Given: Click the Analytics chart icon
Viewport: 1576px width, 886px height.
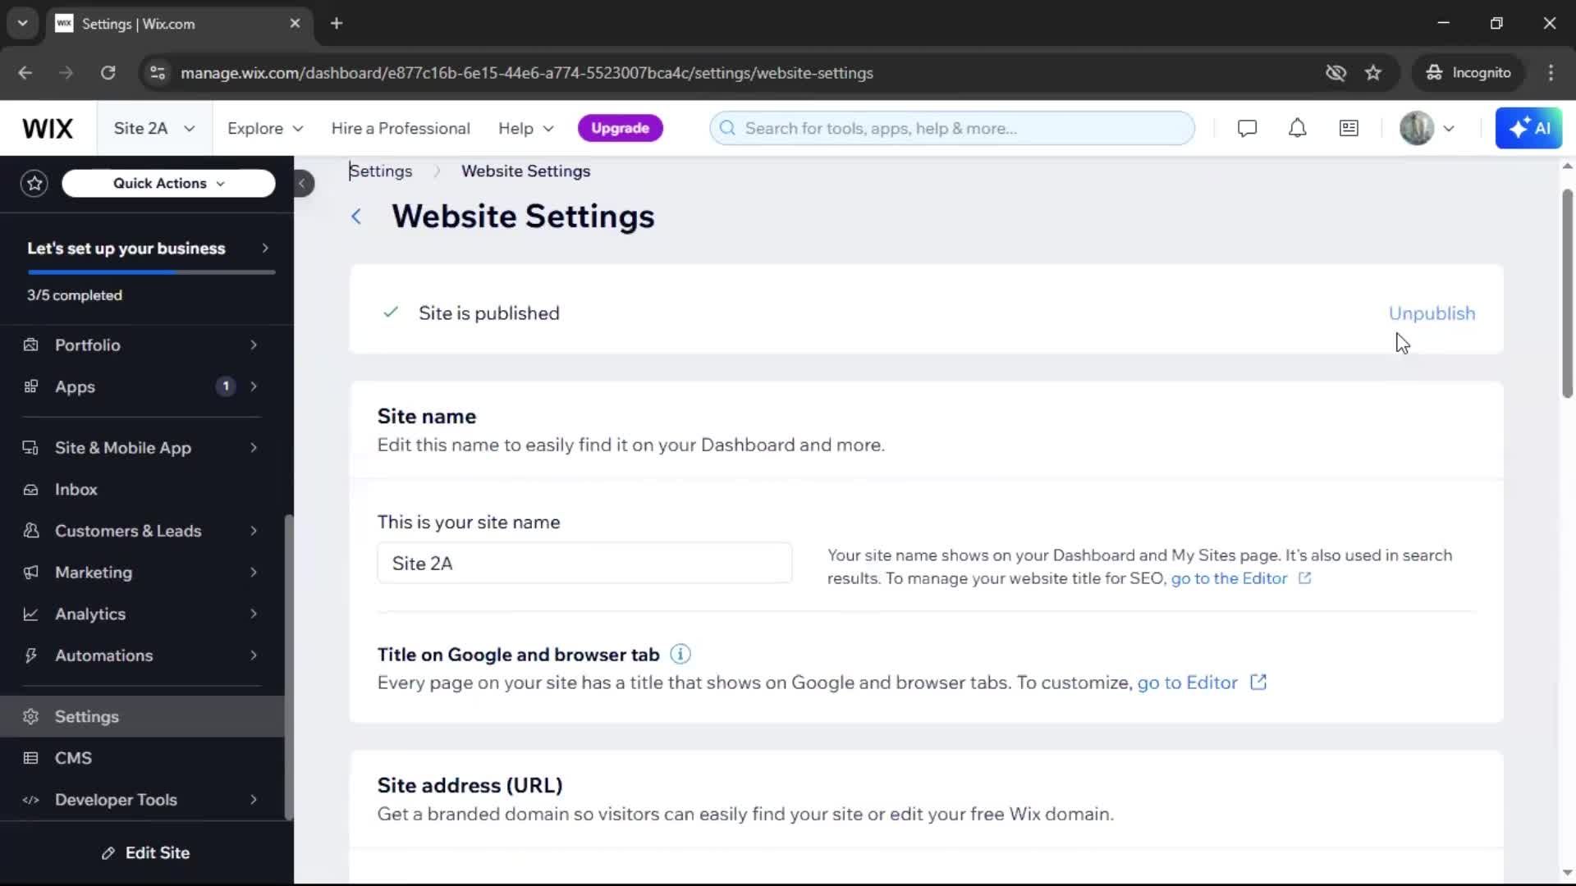Looking at the screenshot, I should (x=31, y=614).
